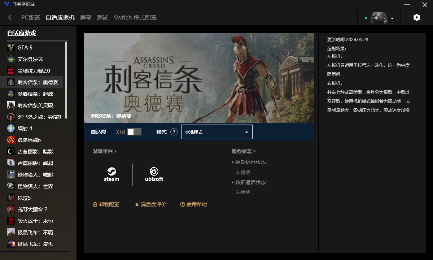Click the 尘埃拉力赛2.0 game icon
This screenshot has width=433, height=260.
pos(11,70)
